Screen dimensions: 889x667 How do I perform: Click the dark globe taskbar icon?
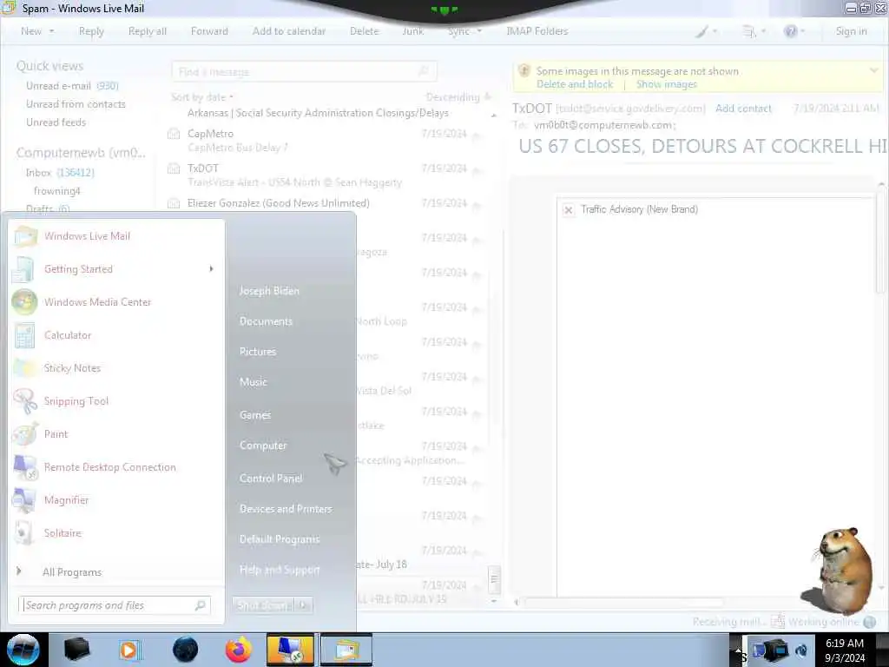pos(186,650)
